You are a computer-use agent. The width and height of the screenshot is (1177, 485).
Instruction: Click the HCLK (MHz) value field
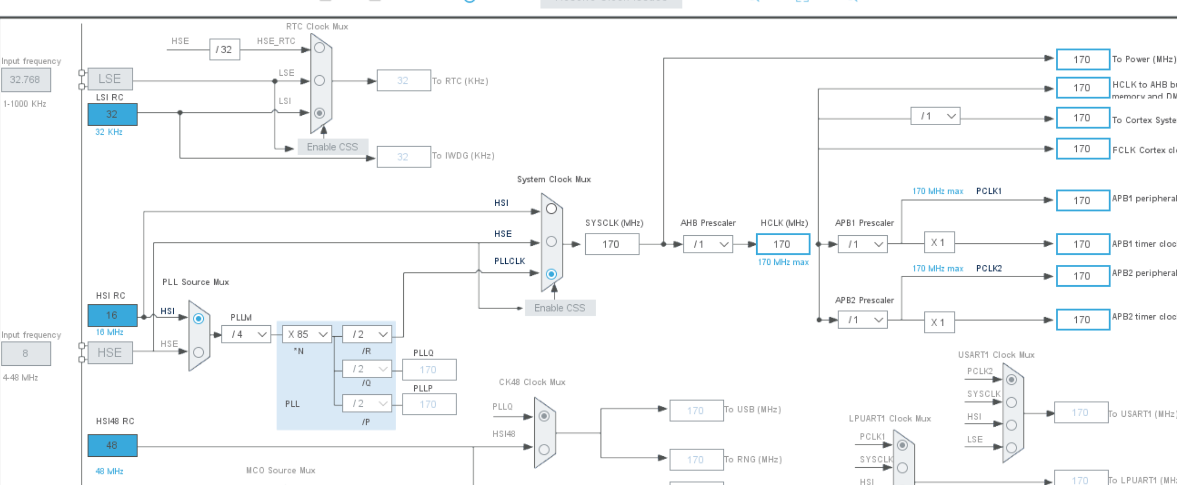tap(783, 245)
